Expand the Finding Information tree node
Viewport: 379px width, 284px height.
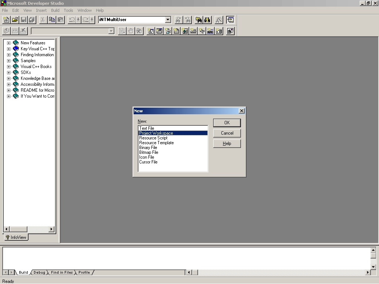9,55
